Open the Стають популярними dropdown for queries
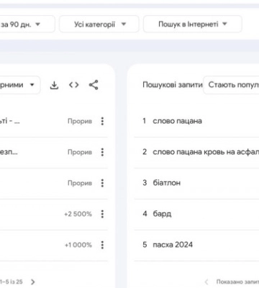259x288 pixels. click(x=231, y=85)
